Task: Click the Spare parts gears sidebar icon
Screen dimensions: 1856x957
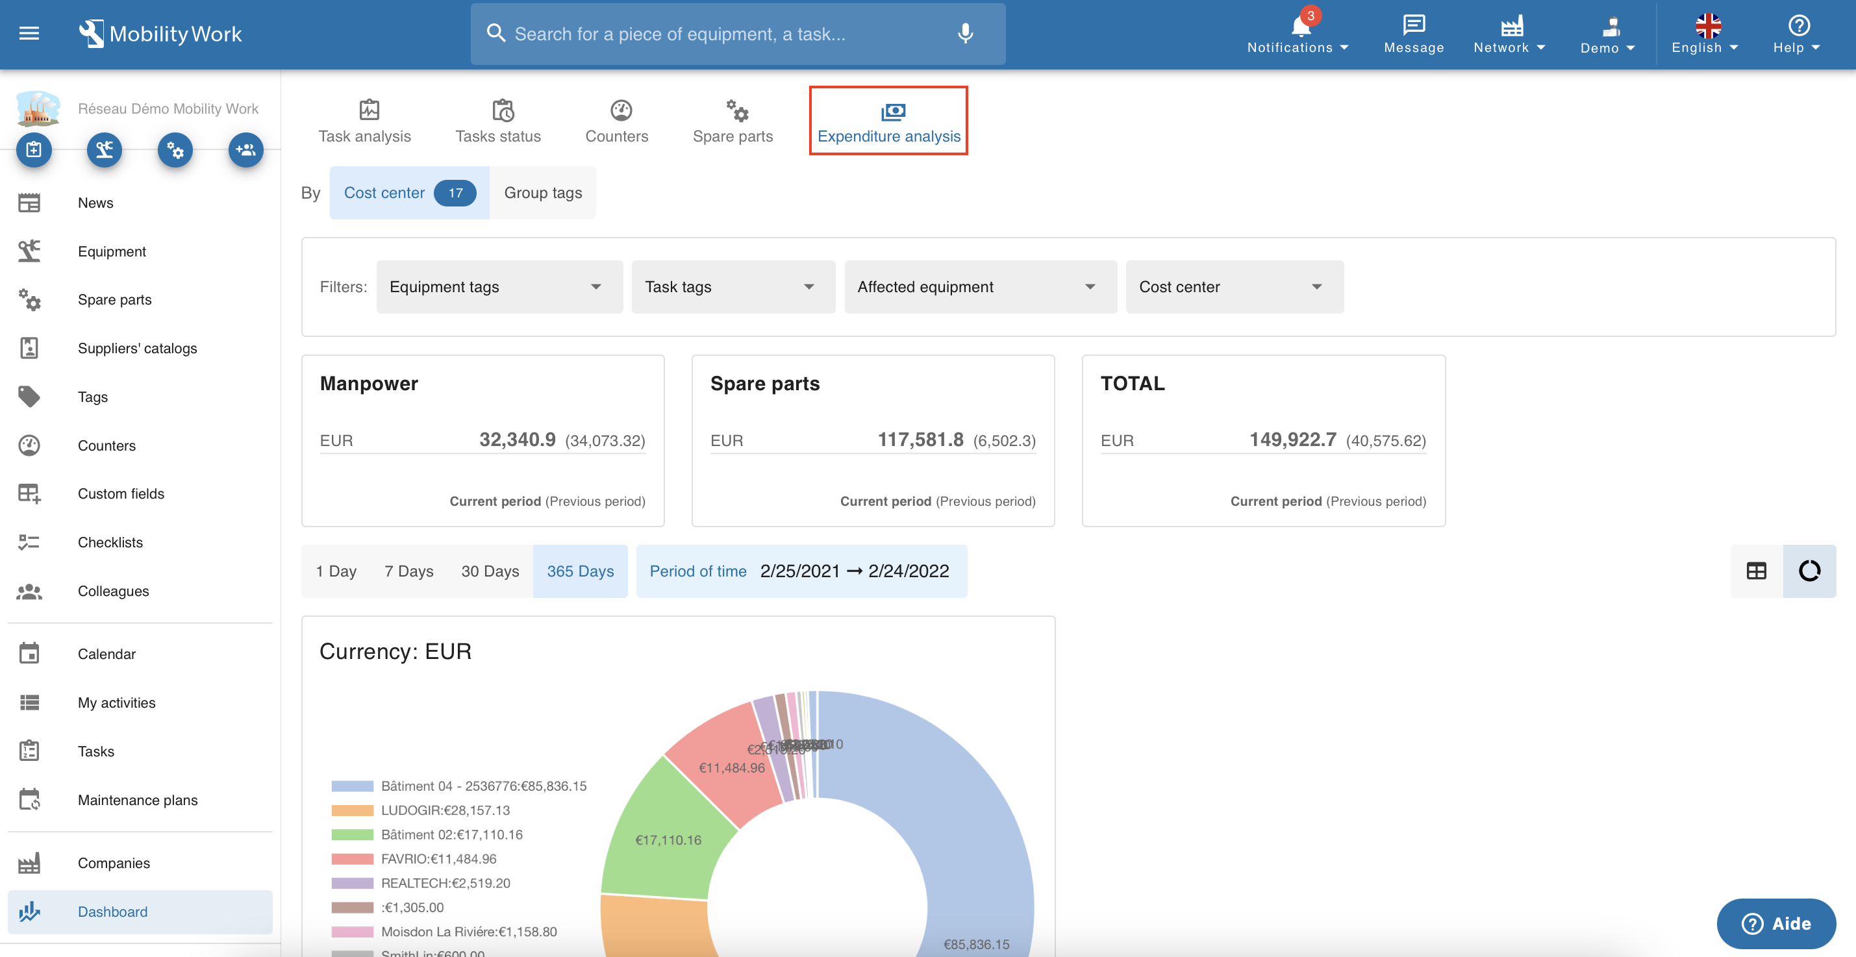Action: 29,299
